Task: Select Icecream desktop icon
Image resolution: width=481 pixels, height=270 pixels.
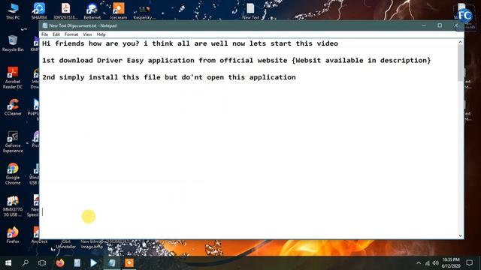Action: pyautogui.click(x=119, y=11)
